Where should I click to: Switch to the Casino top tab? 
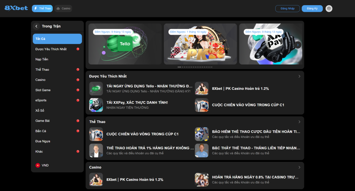pyautogui.click(x=63, y=9)
